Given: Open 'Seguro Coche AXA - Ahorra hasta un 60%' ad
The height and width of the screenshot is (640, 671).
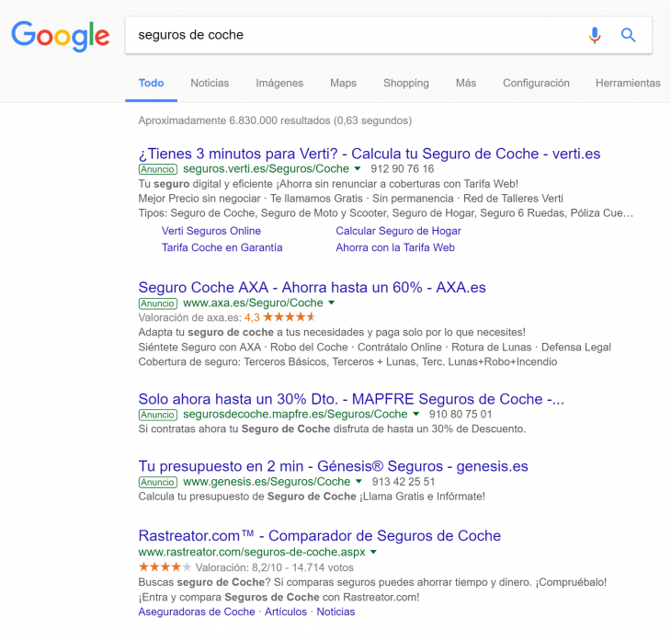Looking at the screenshot, I should coord(312,287).
